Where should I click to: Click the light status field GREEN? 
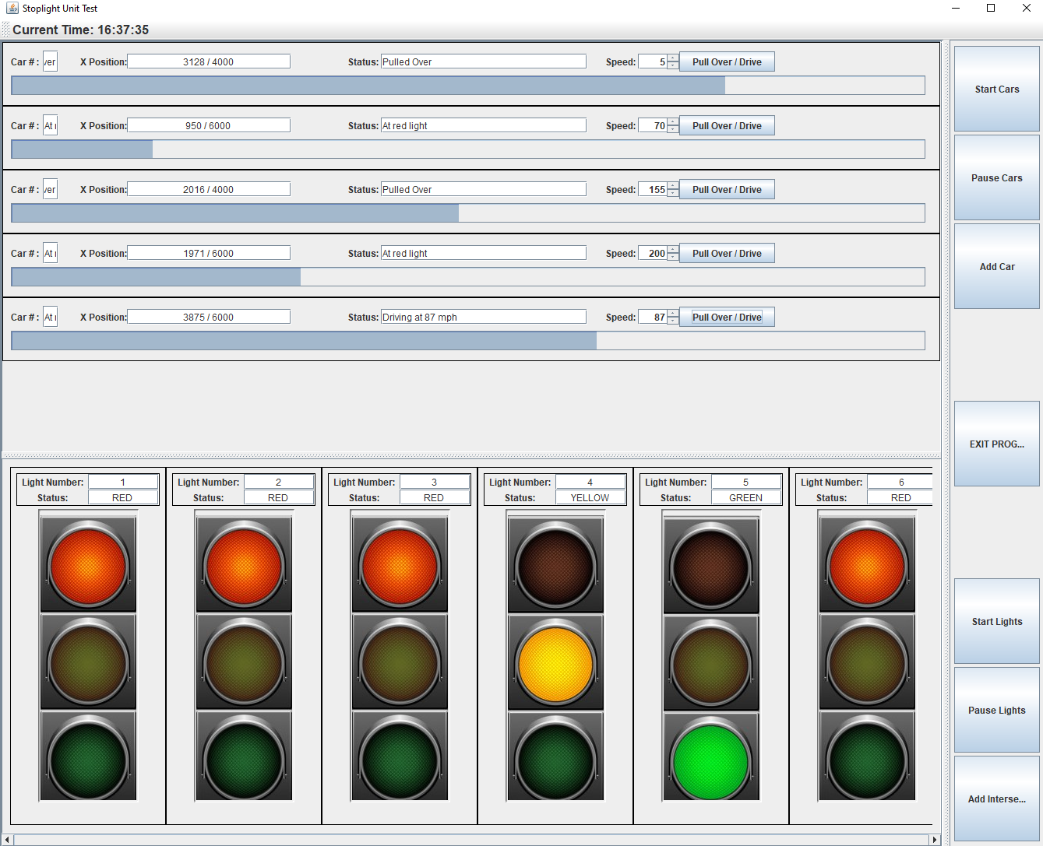[746, 498]
